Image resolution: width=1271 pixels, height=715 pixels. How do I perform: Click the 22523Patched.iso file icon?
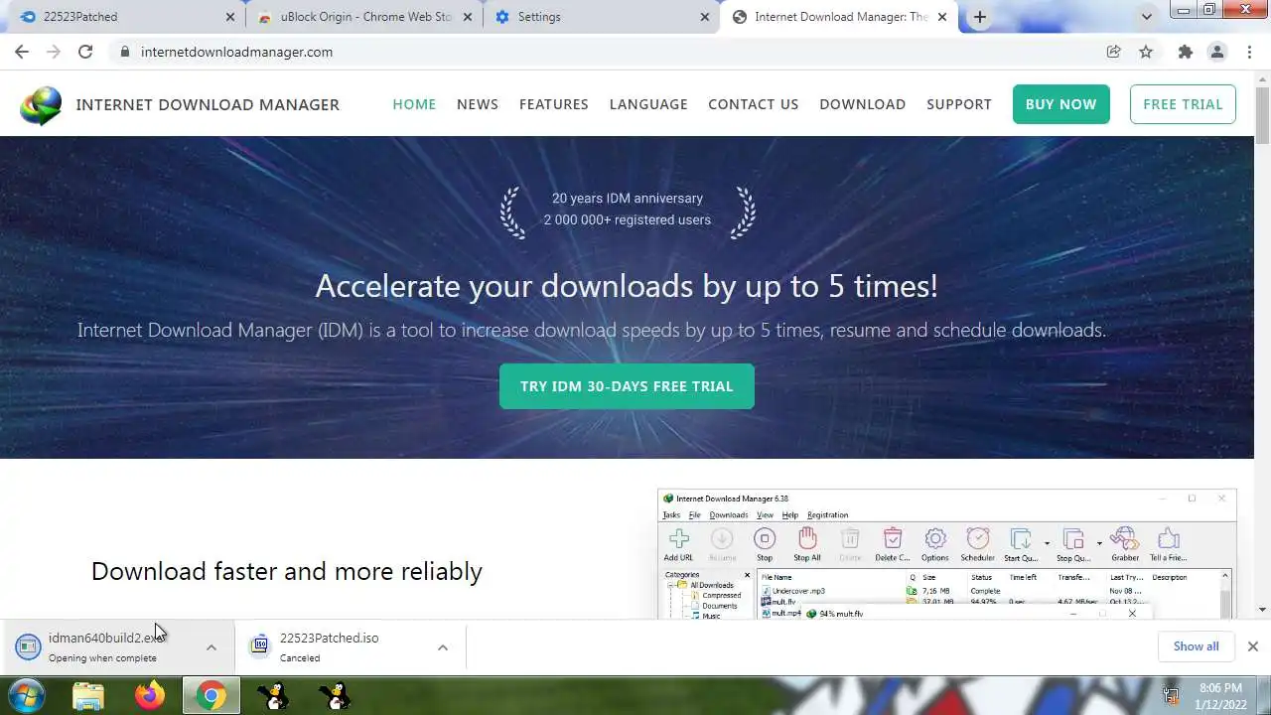click(x=259, y=646)
